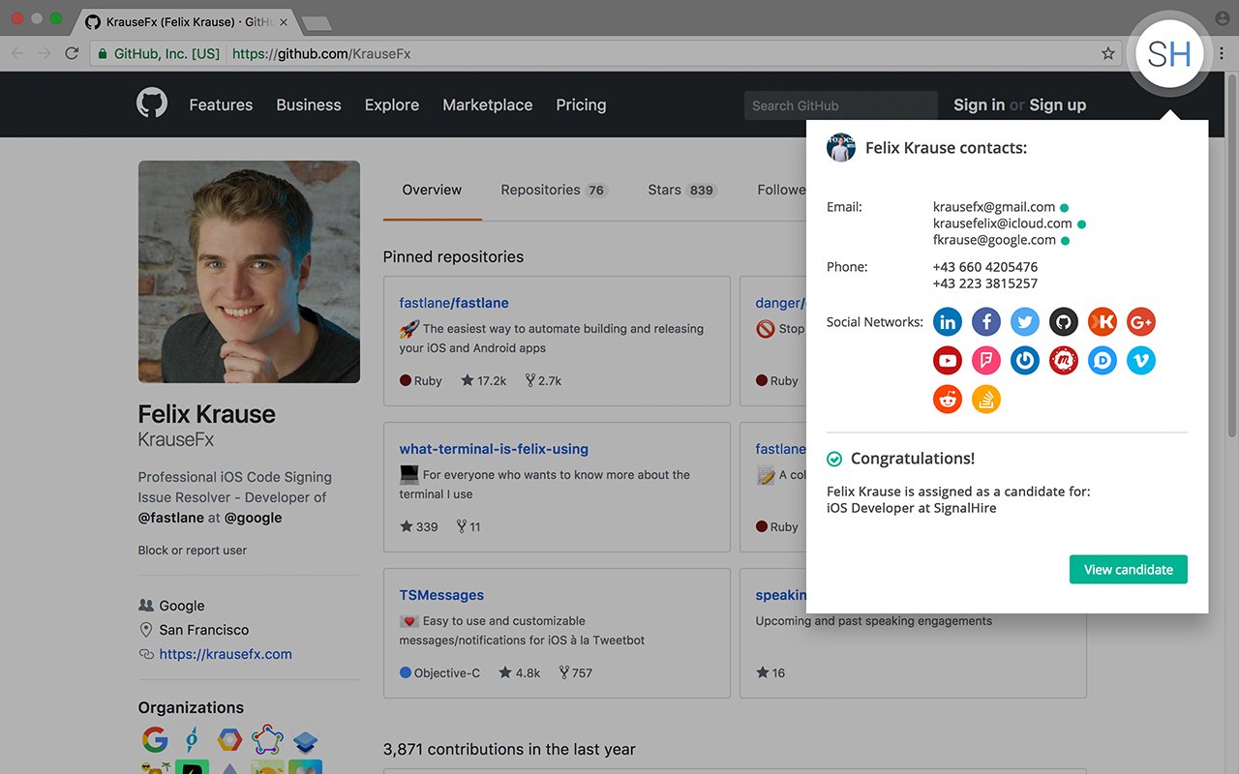1239x774 pixels.
Task: Click the GitHub octocat logo in header
Action: coord(152,104)
